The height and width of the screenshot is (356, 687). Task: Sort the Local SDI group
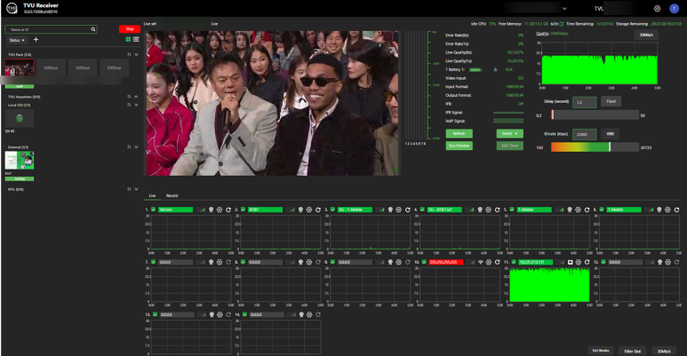pos(129,105)
